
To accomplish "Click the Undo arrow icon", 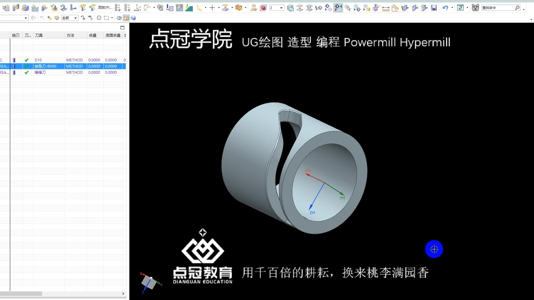I will (x=445, y=8).
